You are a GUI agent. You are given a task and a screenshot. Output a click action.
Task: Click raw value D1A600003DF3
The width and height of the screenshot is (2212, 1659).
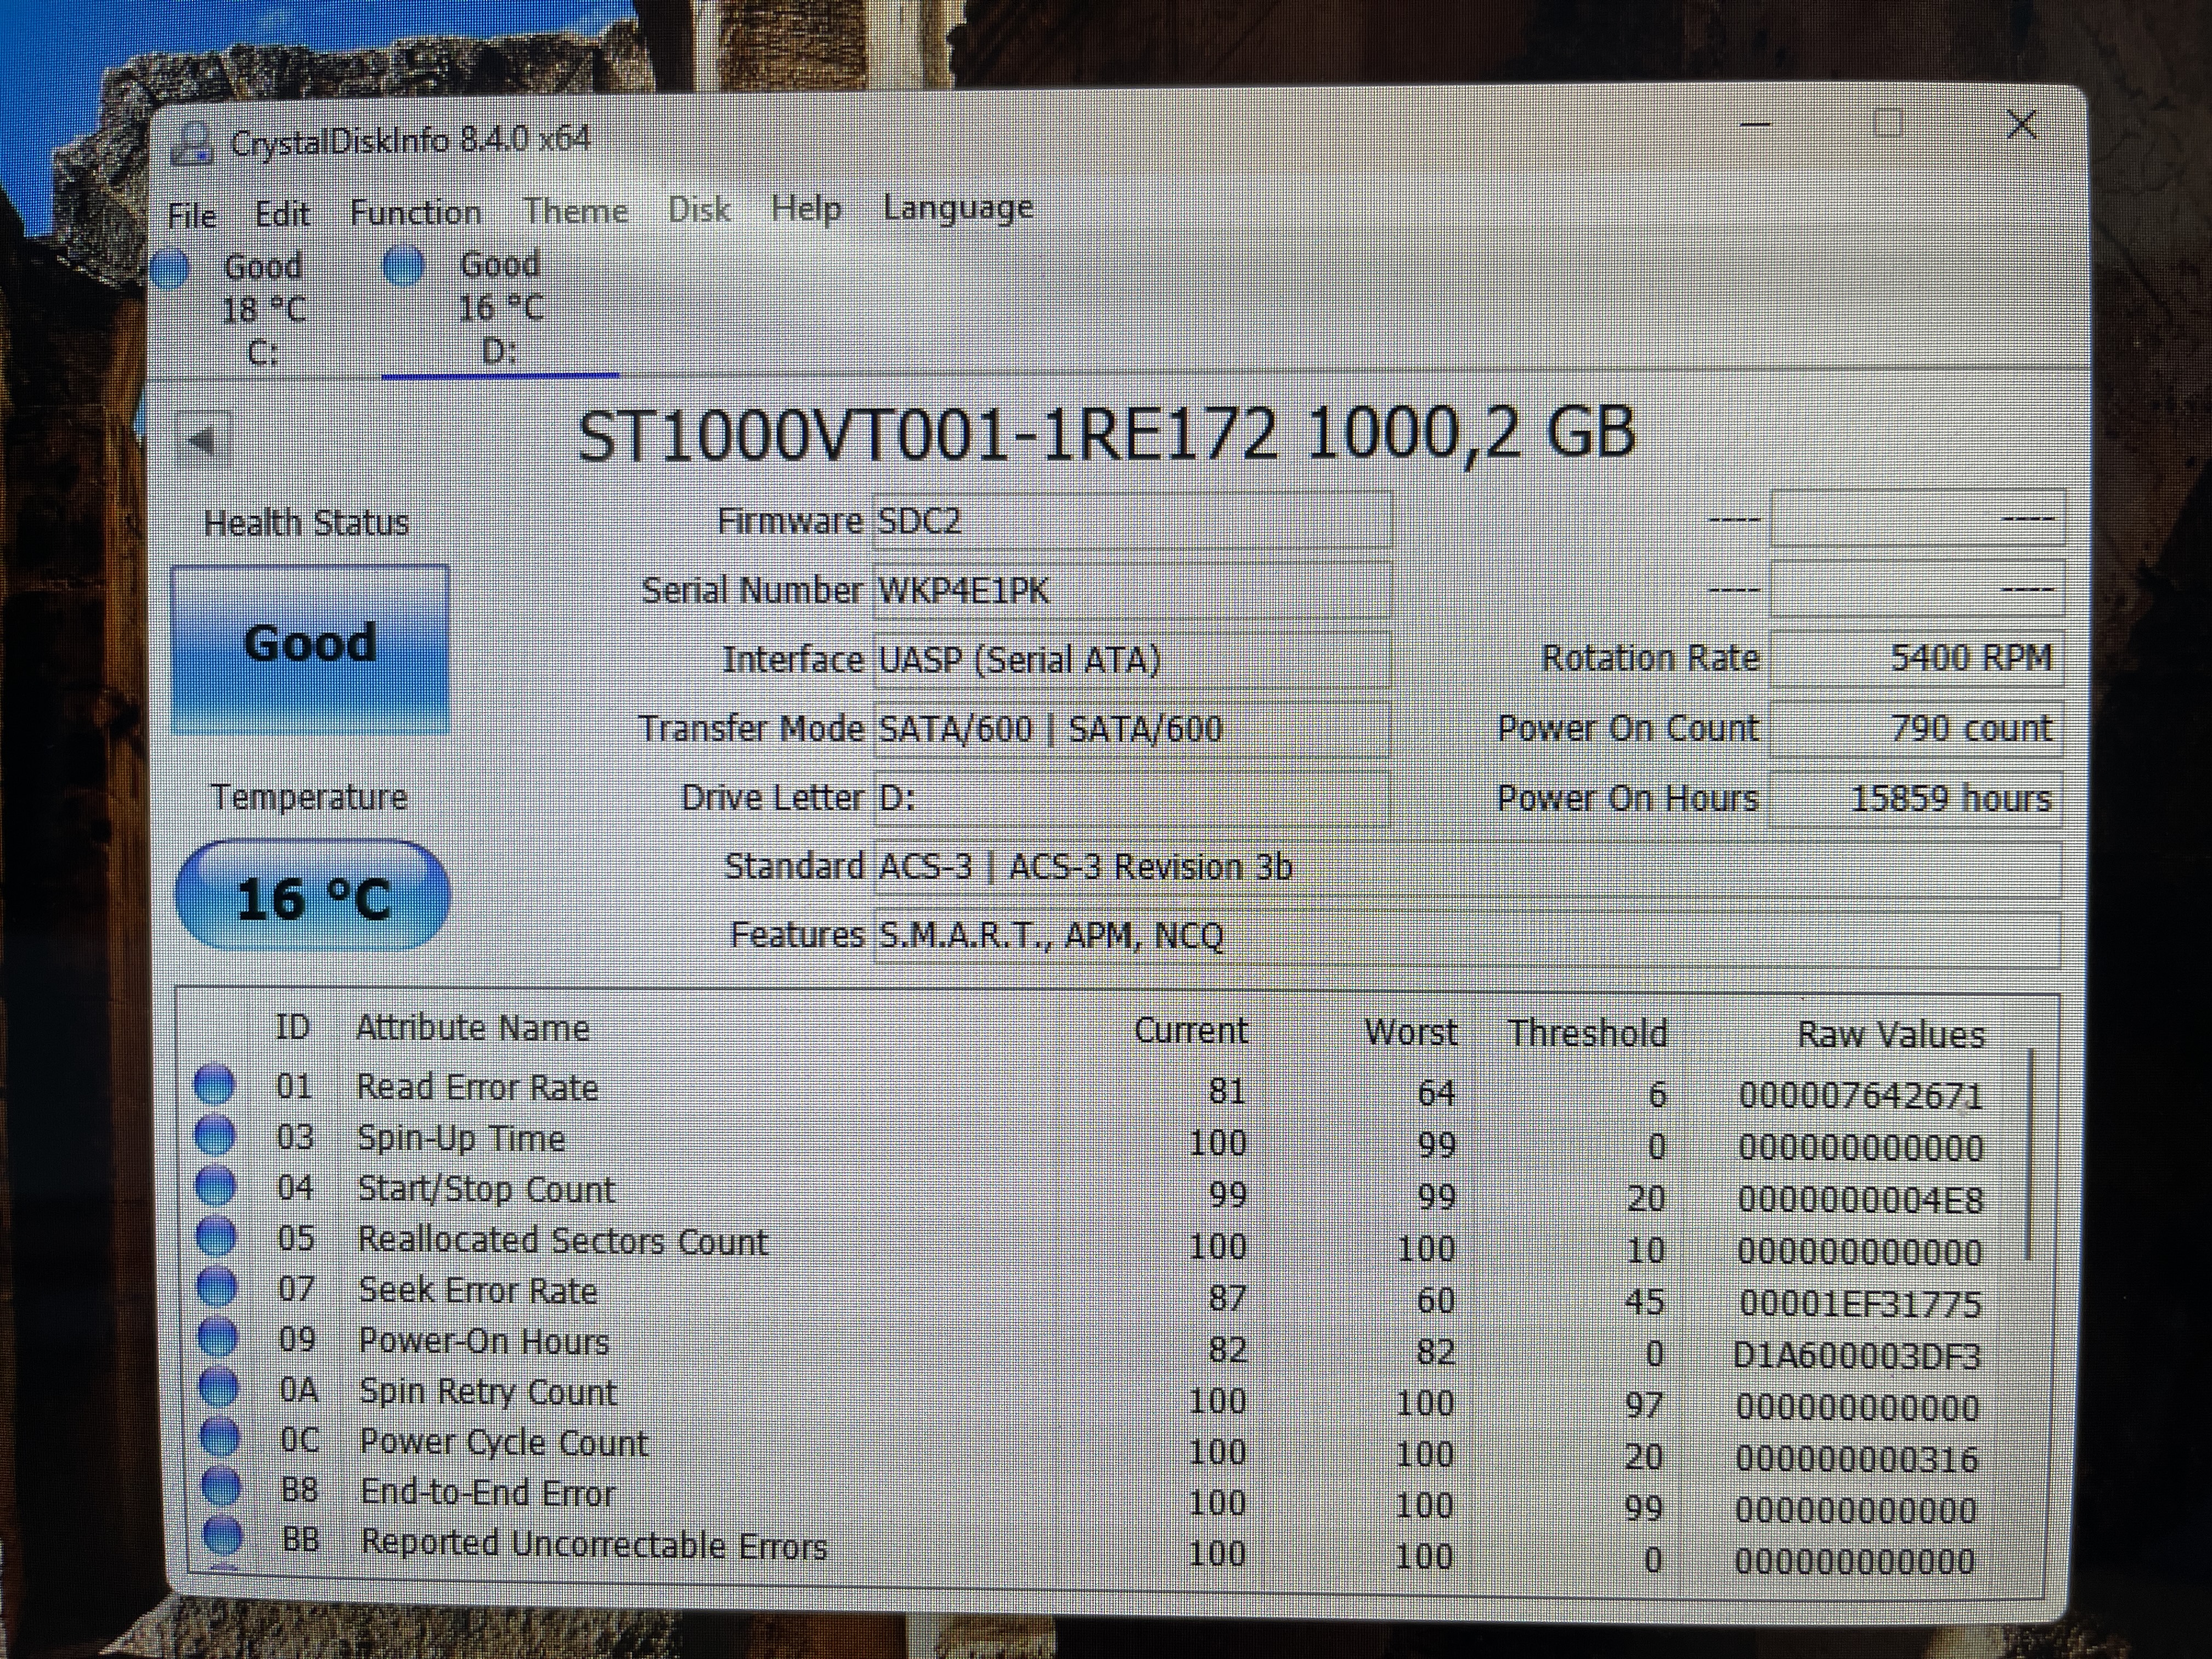pyautogui.click(x=1856, y=1355)
